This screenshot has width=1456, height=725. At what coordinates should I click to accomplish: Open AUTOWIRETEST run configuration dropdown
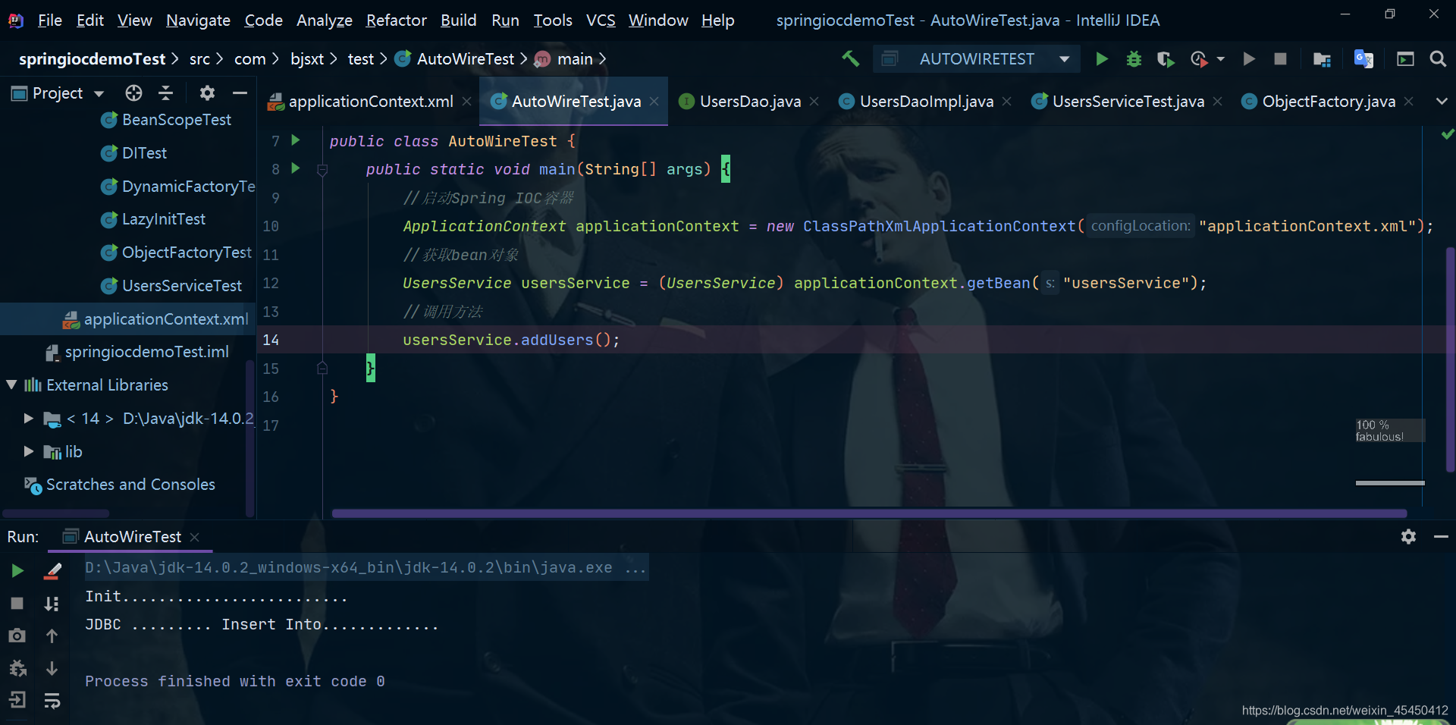[977, 58]
